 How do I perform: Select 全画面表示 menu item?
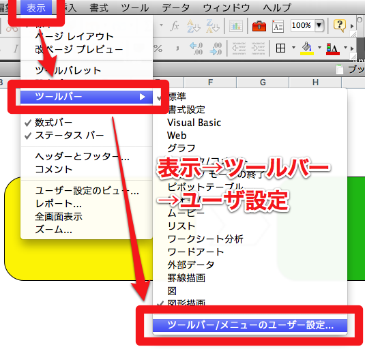click(x=87, y=217)
